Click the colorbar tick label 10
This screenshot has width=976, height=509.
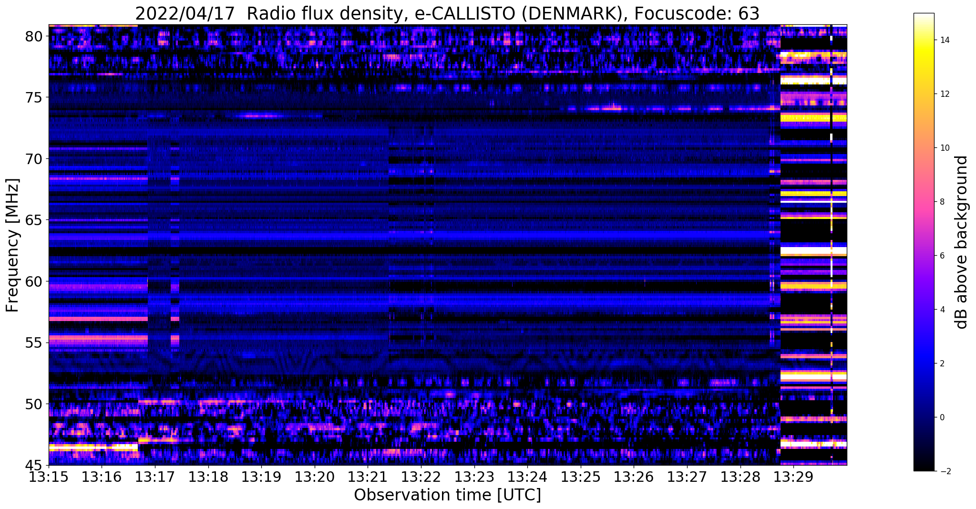coord(944,148)
